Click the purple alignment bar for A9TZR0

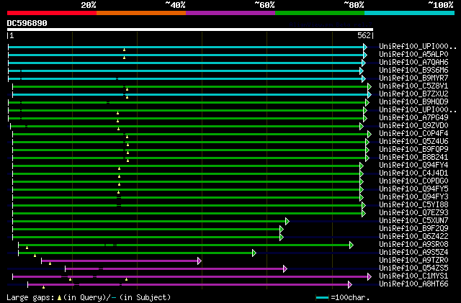click(x=120, y=261)
